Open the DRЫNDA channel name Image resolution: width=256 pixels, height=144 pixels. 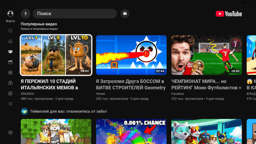[27, 94]
